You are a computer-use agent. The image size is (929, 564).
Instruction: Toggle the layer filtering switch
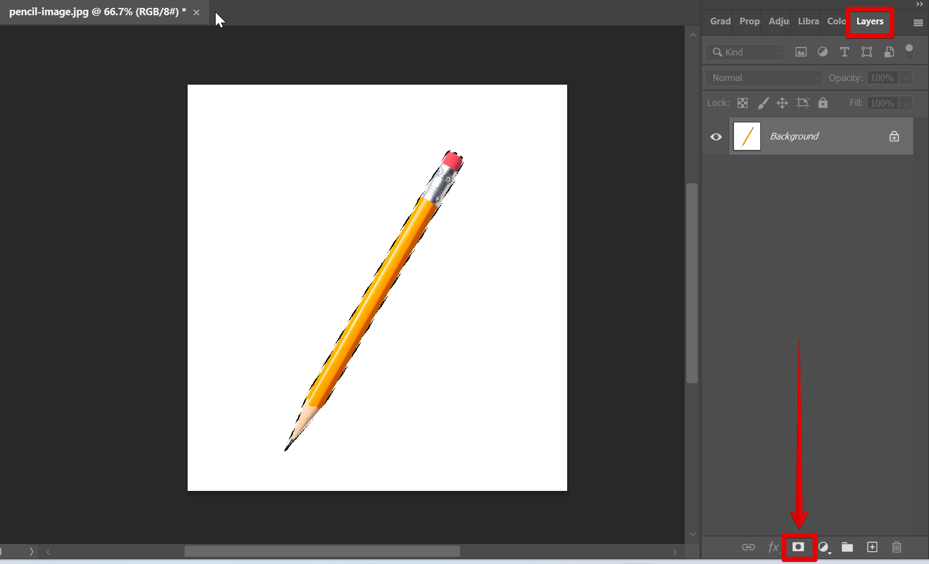[x=909, y=51]
